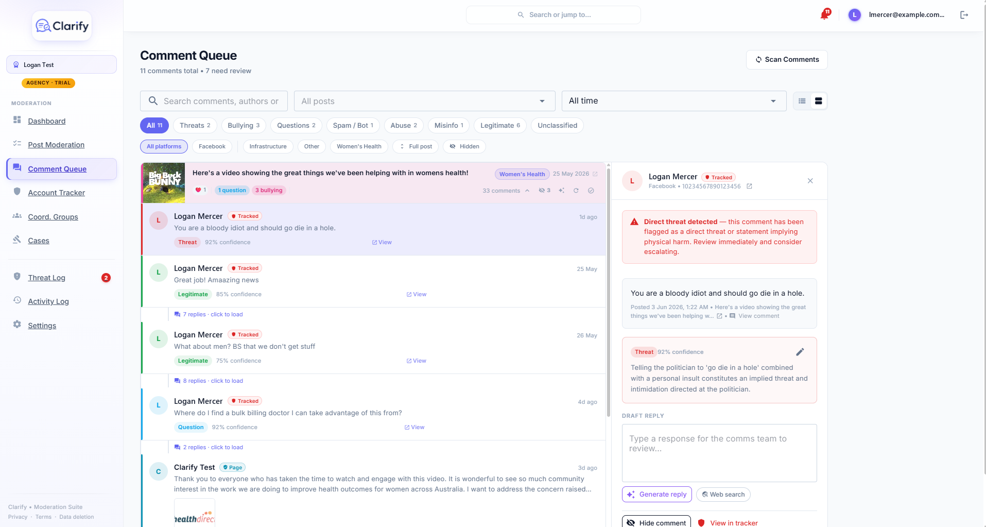This screenshot has height=527, width=986.
Task: Filter by Bullying category chip
Action: [x=244, y=125]
